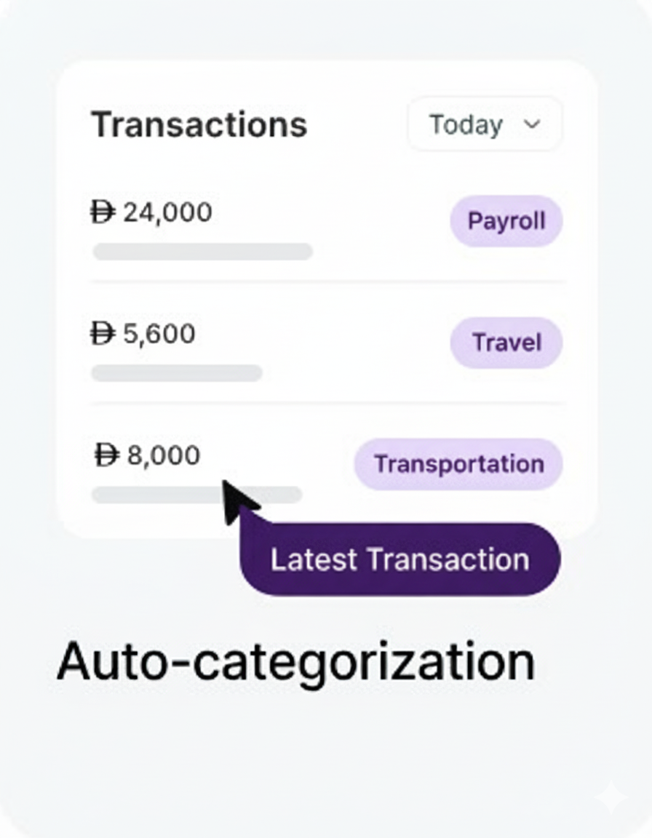Click the 24,000 transaction amount
Viewport: 652px width, 838px height.
[167, 213]
